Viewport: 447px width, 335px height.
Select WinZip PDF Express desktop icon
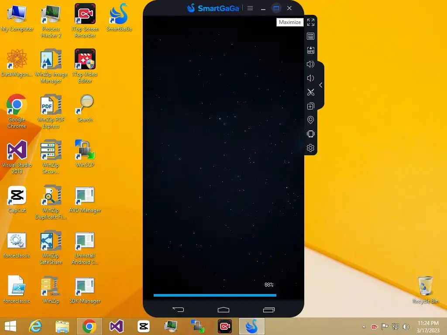point(51,111)
